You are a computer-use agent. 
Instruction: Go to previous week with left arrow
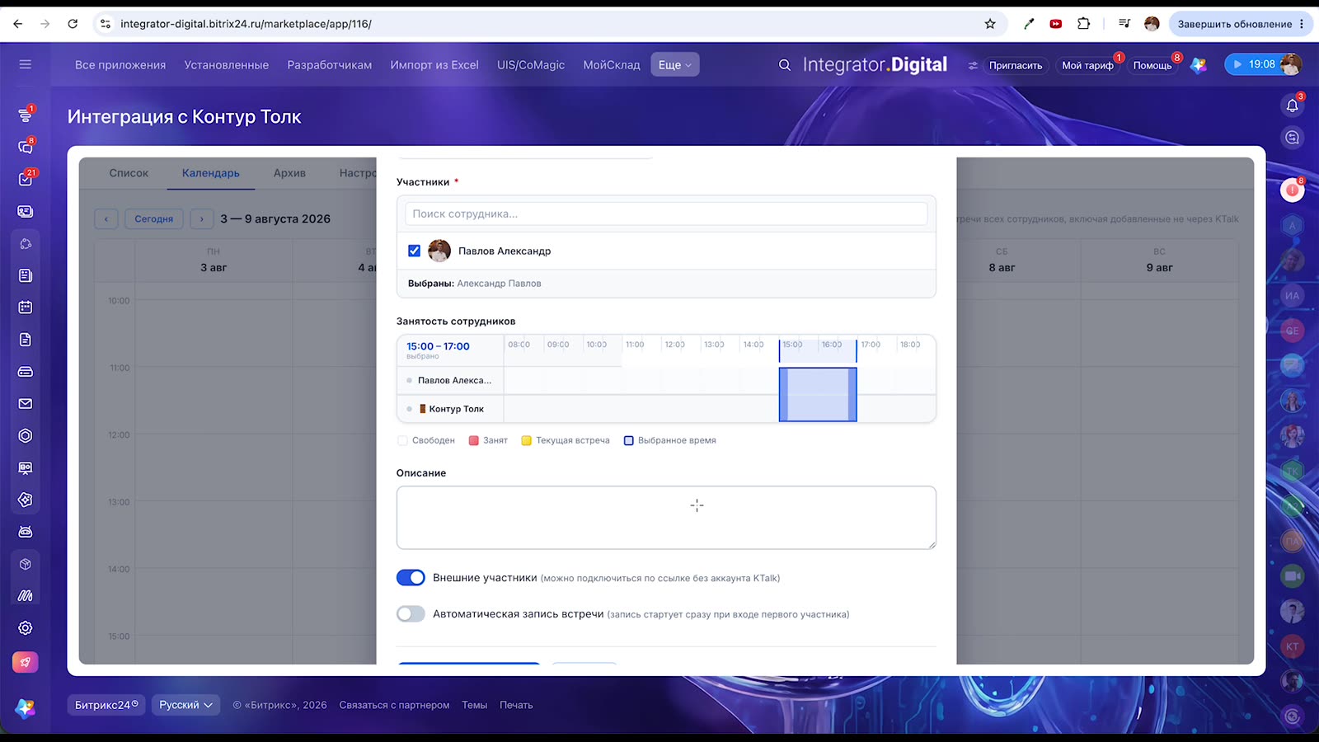coord(106,219)
